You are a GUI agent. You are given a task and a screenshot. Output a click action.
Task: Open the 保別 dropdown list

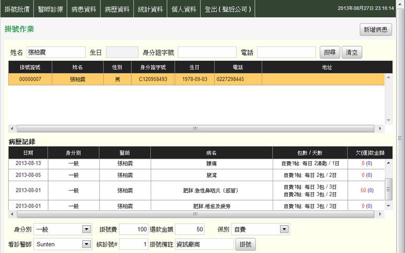coord(284,229)
